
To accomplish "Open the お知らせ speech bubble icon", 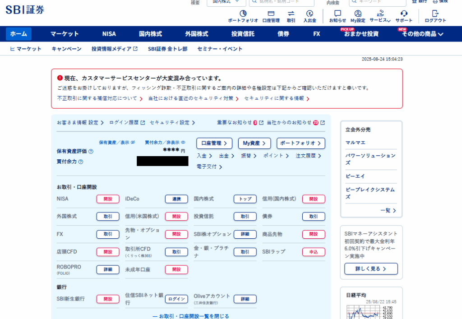I will click(x=337, y=16).
